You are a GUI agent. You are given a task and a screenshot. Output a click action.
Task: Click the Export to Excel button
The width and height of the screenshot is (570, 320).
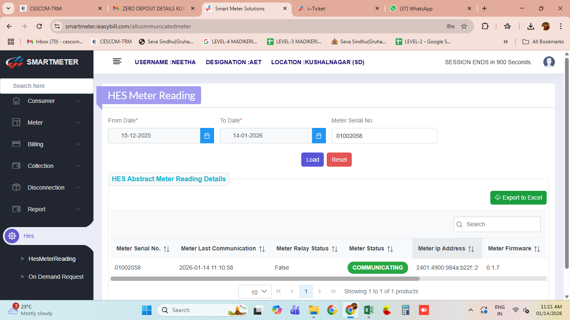click(518, 197)
